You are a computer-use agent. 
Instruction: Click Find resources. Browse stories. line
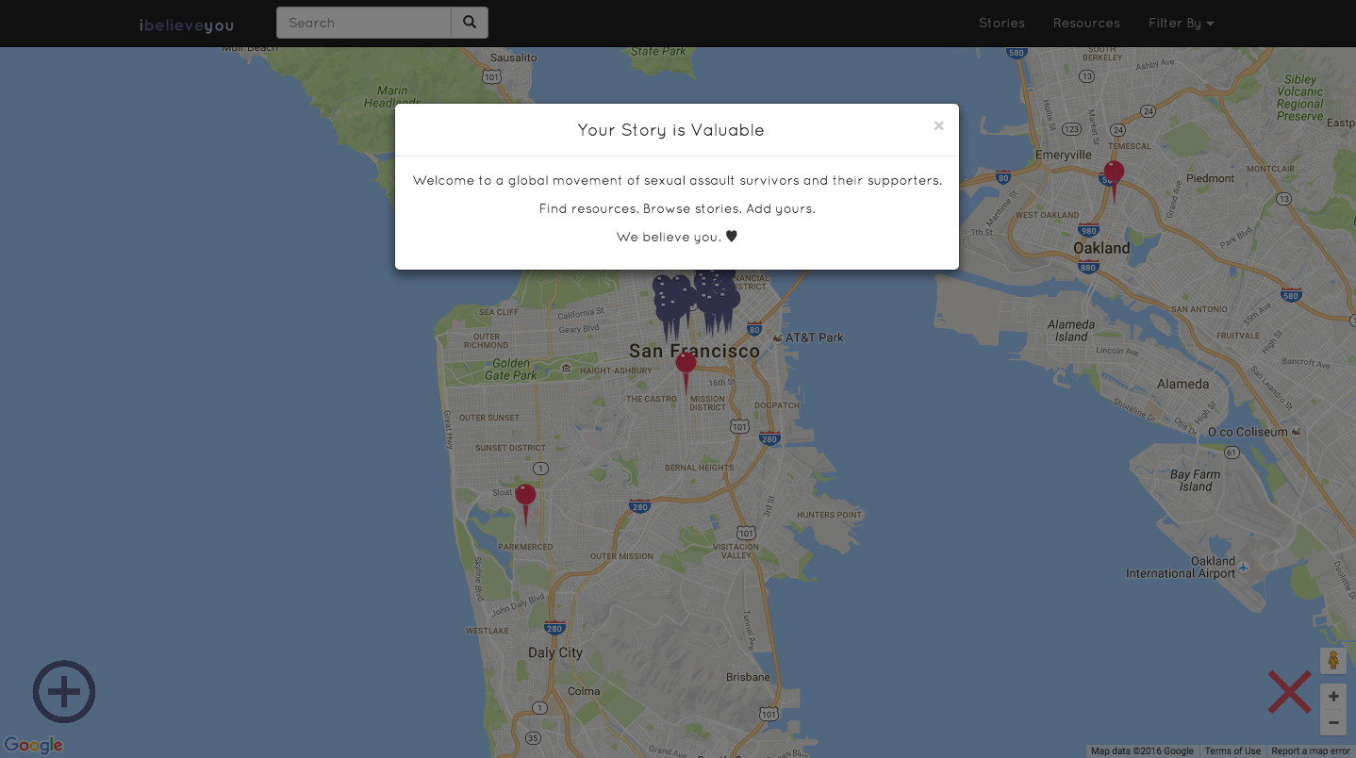click(677, 208)
